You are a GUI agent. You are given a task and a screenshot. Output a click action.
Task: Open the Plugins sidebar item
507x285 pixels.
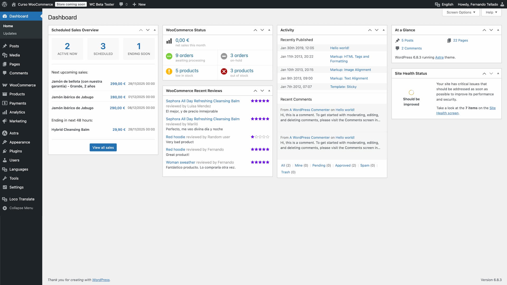(x=16, y=151)
